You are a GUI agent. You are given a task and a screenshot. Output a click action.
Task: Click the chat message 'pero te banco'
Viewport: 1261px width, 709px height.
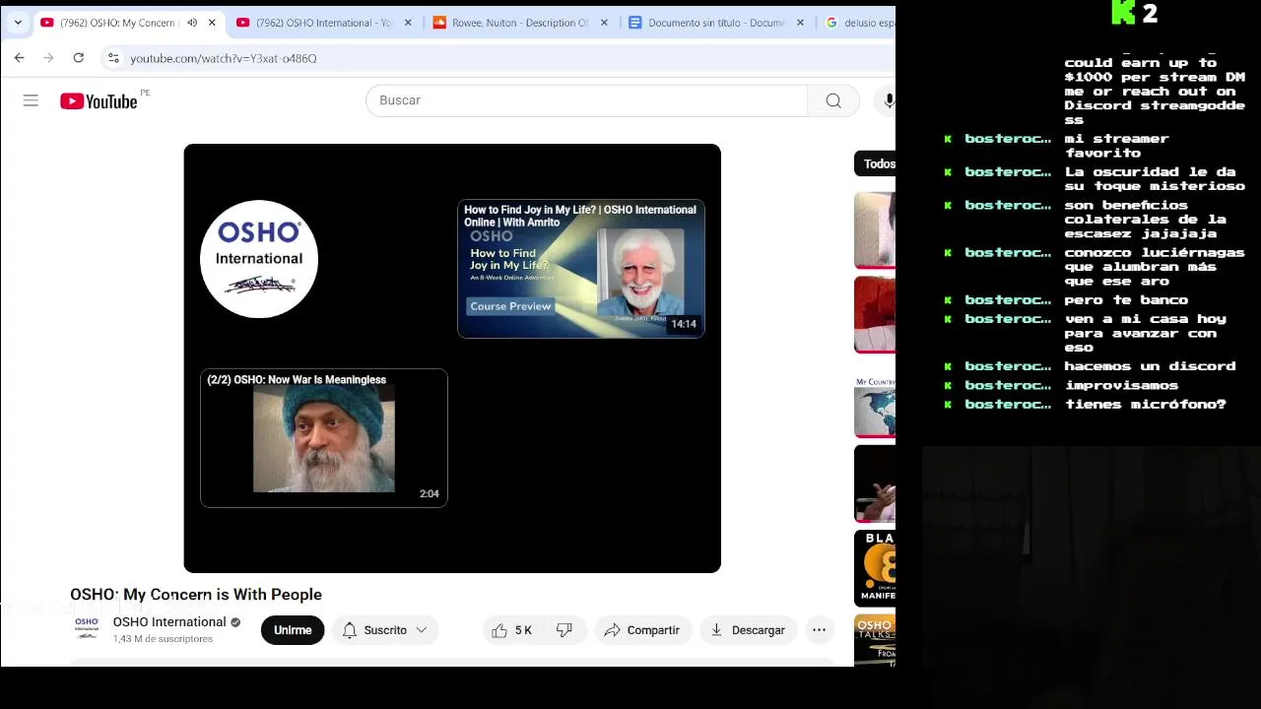[1126, 300]
